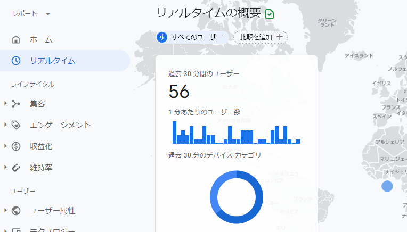Expand the 収益化 section arrow
Screen dimensions: 407x232
[5, 146]
